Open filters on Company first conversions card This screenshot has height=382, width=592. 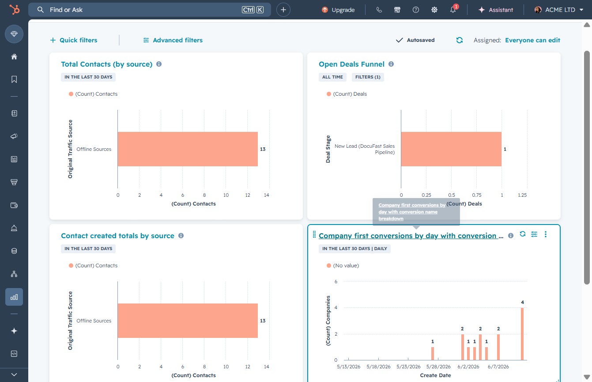534,234
